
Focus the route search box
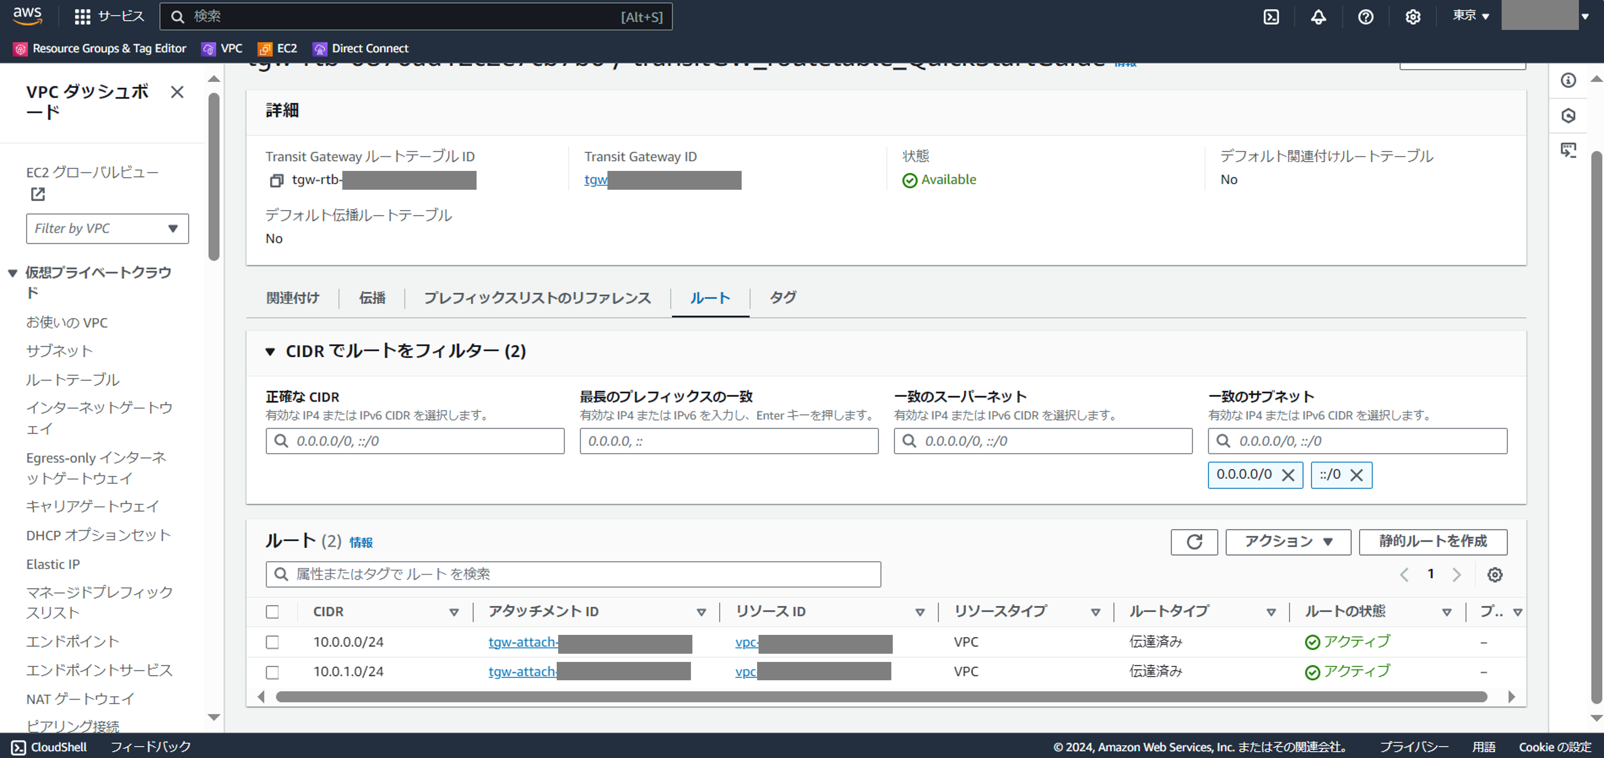573,574
